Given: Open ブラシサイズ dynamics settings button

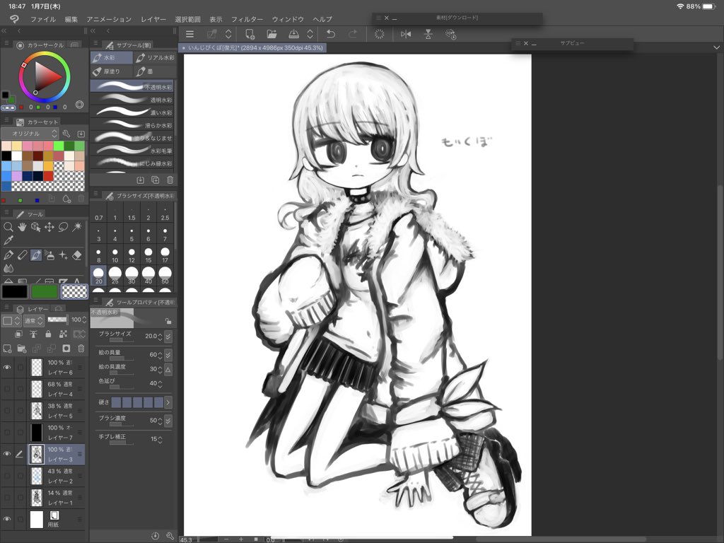Looking at the screenshot, I should (x=168, y=337).
